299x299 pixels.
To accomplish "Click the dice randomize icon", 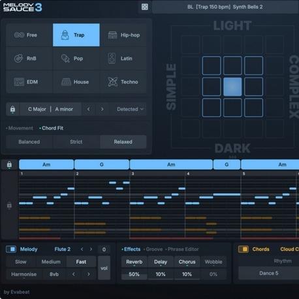I will coord(145,7).
